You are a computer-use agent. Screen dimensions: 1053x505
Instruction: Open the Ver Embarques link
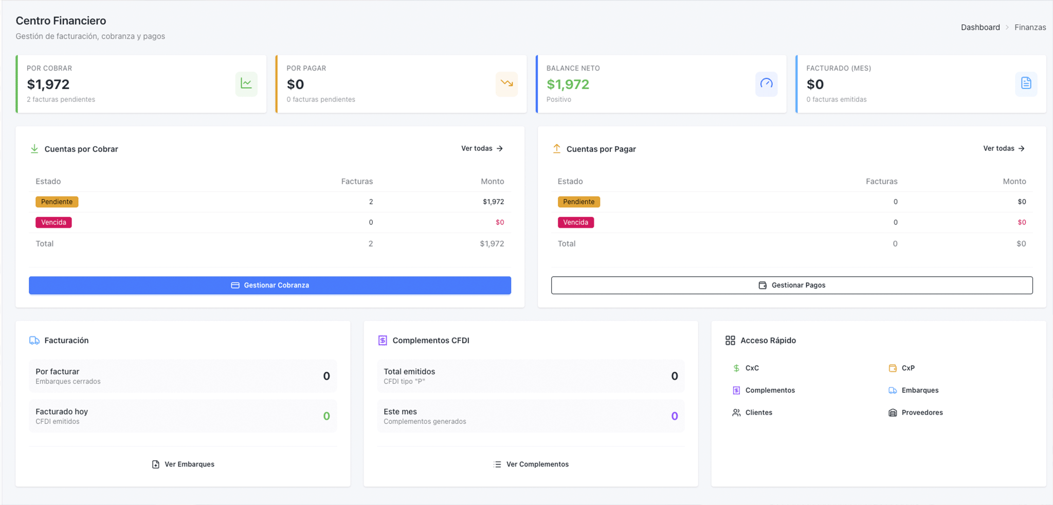tap(184, 464)
